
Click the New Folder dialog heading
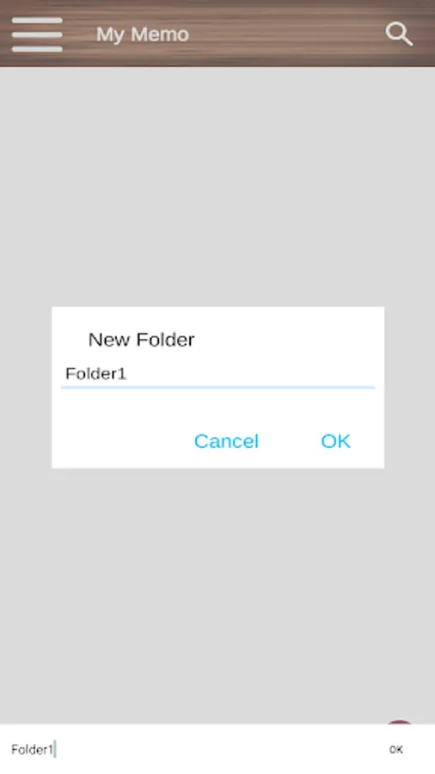[142, 340]
